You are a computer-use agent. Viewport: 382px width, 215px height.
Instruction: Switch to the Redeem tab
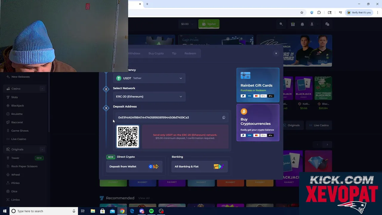tap(190, 53)
